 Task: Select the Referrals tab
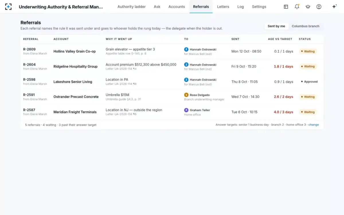201,7
